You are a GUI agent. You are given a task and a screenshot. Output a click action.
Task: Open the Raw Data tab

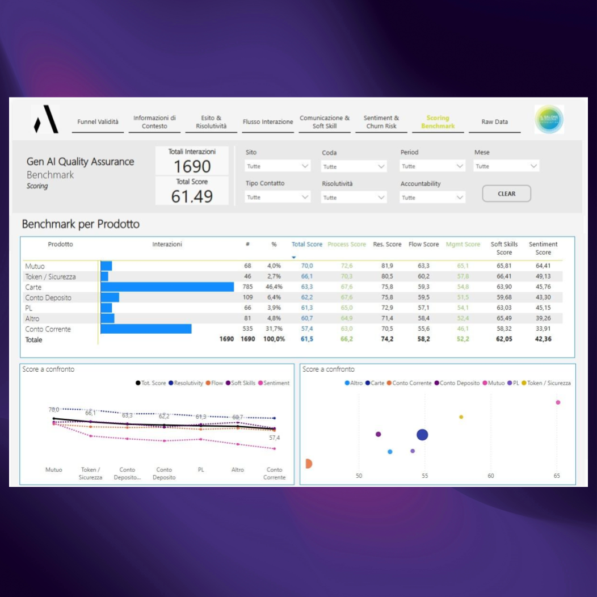tap(494, 122)
